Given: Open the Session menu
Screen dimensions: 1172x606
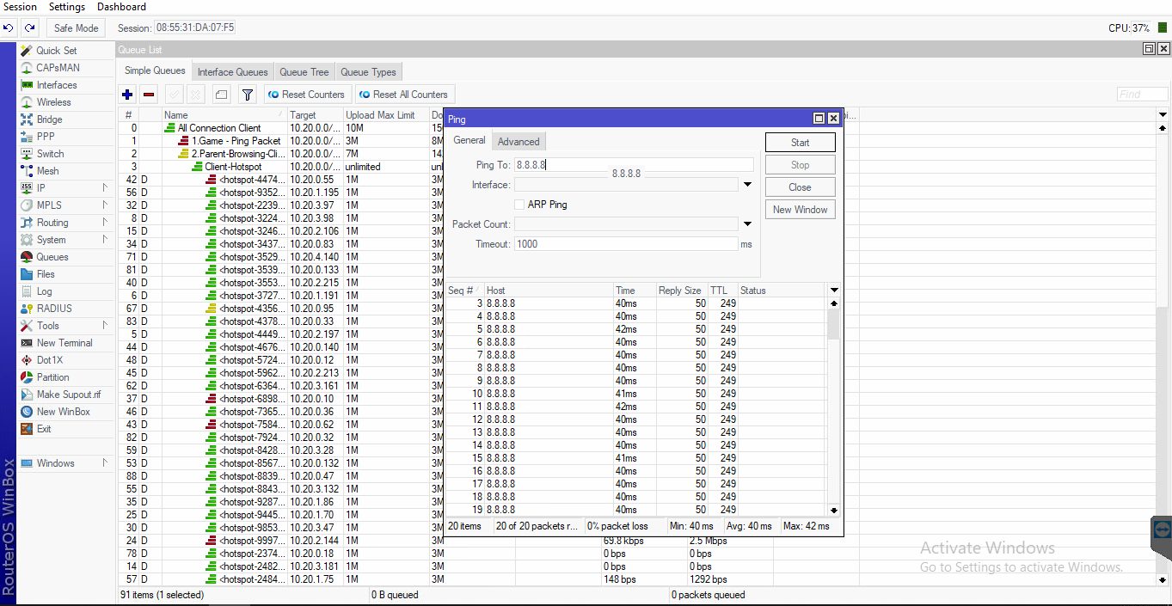Looking at the screenshot, I should pos(20,7).
